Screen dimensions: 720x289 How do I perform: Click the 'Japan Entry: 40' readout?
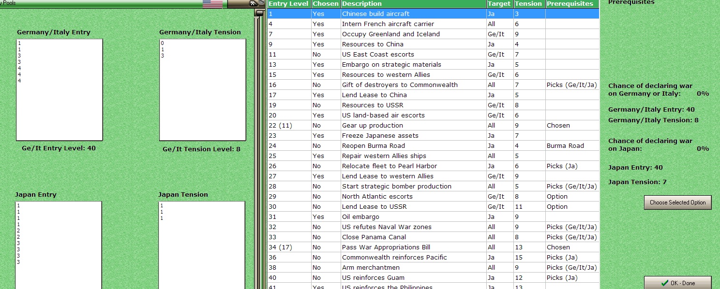635,168
